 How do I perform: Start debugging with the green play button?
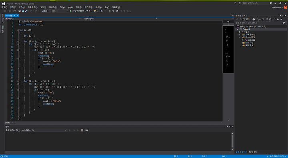pyautogui.click(x=70, y=11)
